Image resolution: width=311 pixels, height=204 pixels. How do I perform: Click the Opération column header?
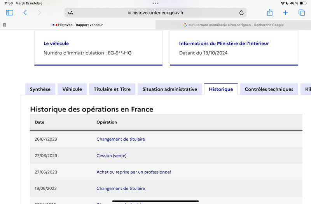pos(107,122)
